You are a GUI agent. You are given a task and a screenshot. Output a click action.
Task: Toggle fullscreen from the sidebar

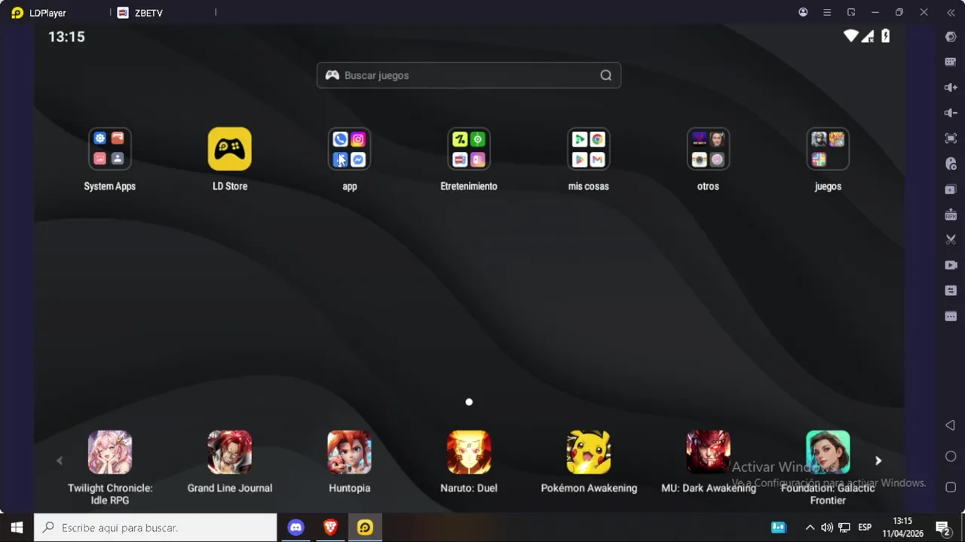(x=951, y=139)
